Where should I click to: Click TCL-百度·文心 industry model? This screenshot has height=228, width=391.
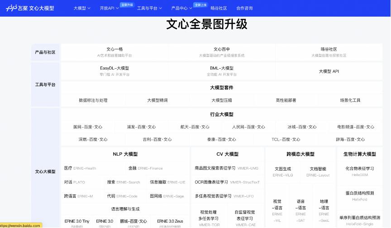286,139
